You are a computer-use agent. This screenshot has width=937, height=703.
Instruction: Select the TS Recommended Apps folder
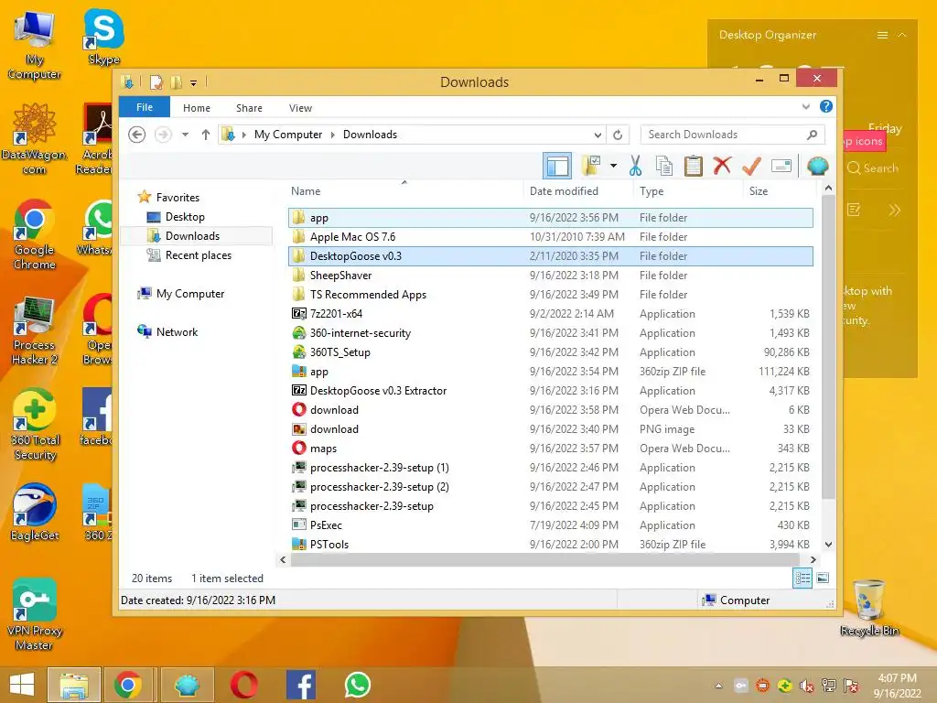pos(550,294)
